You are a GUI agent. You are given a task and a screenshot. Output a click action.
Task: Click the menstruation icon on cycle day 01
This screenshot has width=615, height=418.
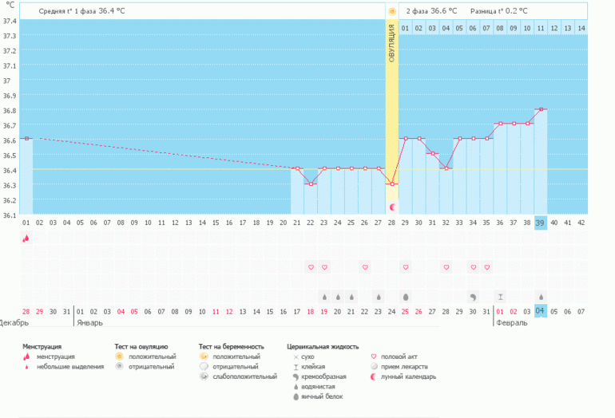(x=26, y=238)
